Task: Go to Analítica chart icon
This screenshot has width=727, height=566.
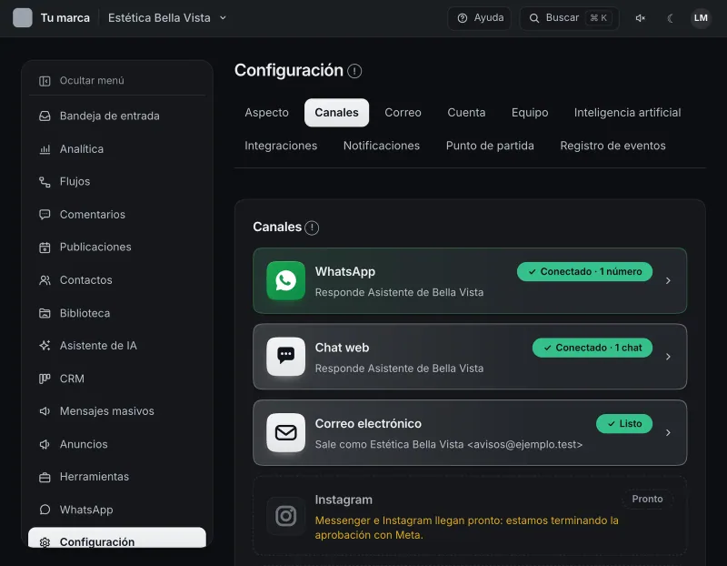Action: pos(45,149)
